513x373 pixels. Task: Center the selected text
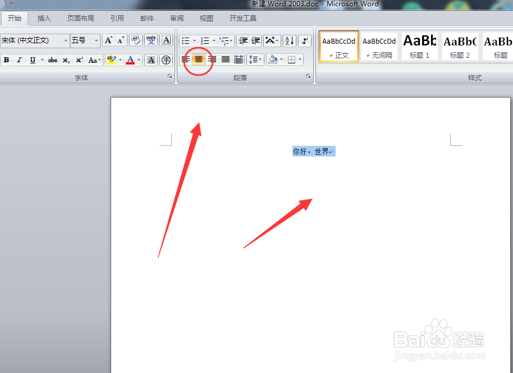coord(198,59)
